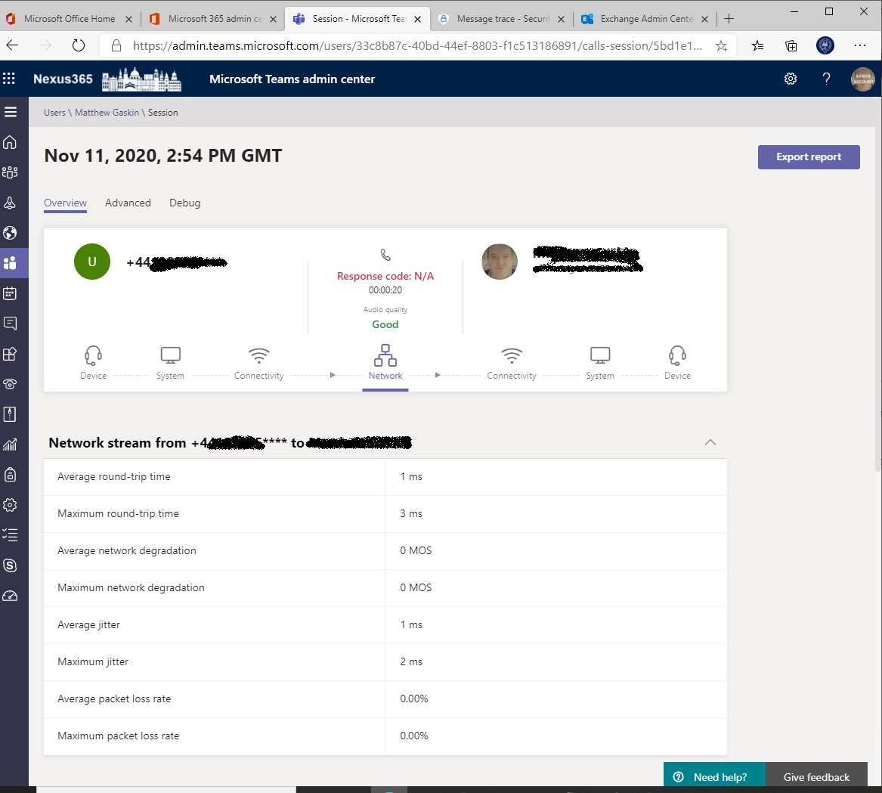Collapse the Network stream section chevron
Viewport: 882px width, 793px height.
(710, 442)
